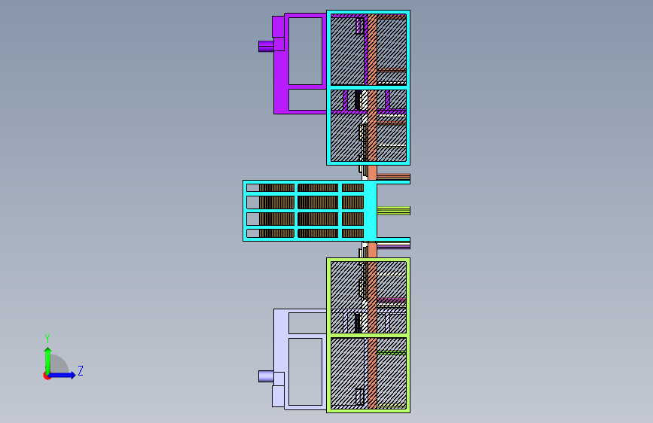Select the purple shaft stub on top motor
The width and height of the screenshot is (653, 423).
click(x=266, y=46)
